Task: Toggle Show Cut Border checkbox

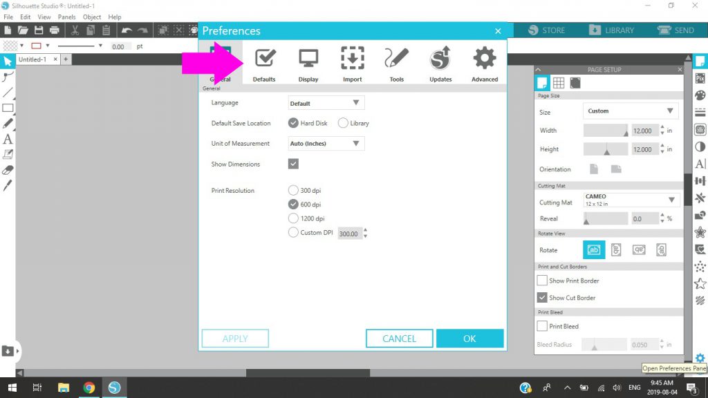Action: click(542, 297)
